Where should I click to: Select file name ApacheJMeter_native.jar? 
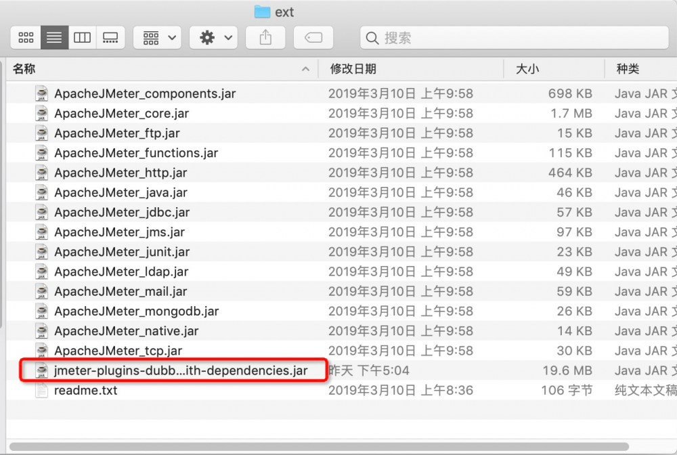127,332
